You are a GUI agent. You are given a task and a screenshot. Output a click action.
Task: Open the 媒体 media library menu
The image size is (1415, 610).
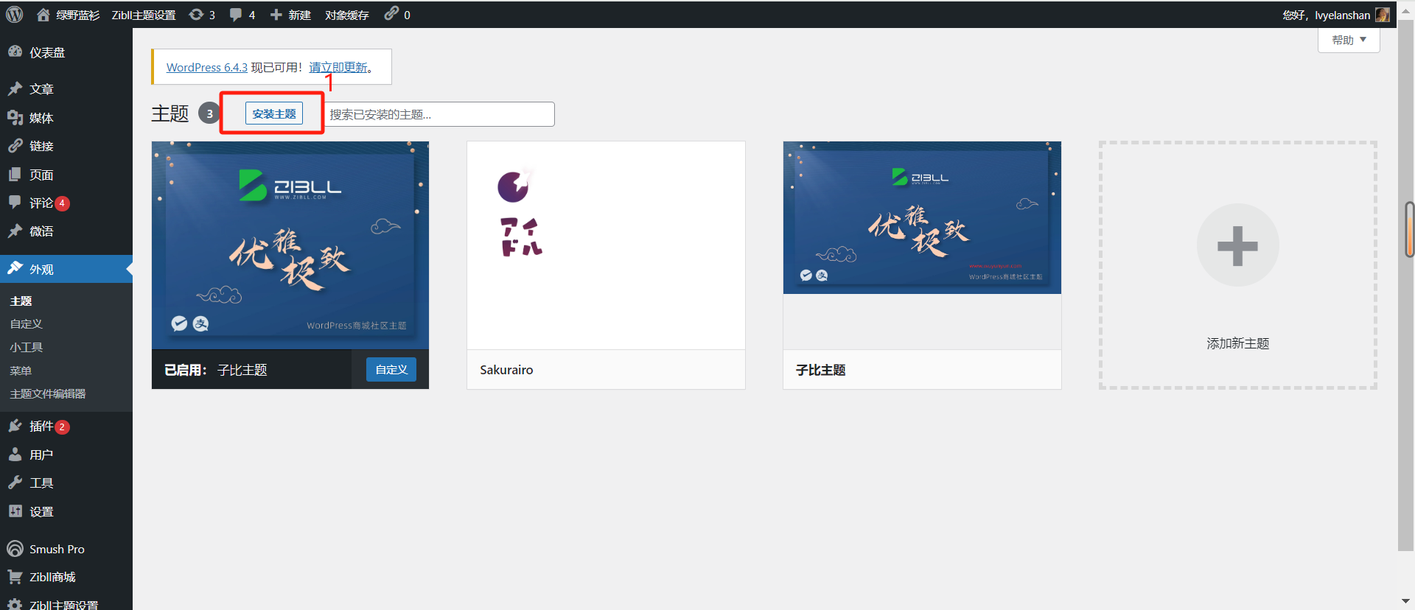[x=41, y=118]
